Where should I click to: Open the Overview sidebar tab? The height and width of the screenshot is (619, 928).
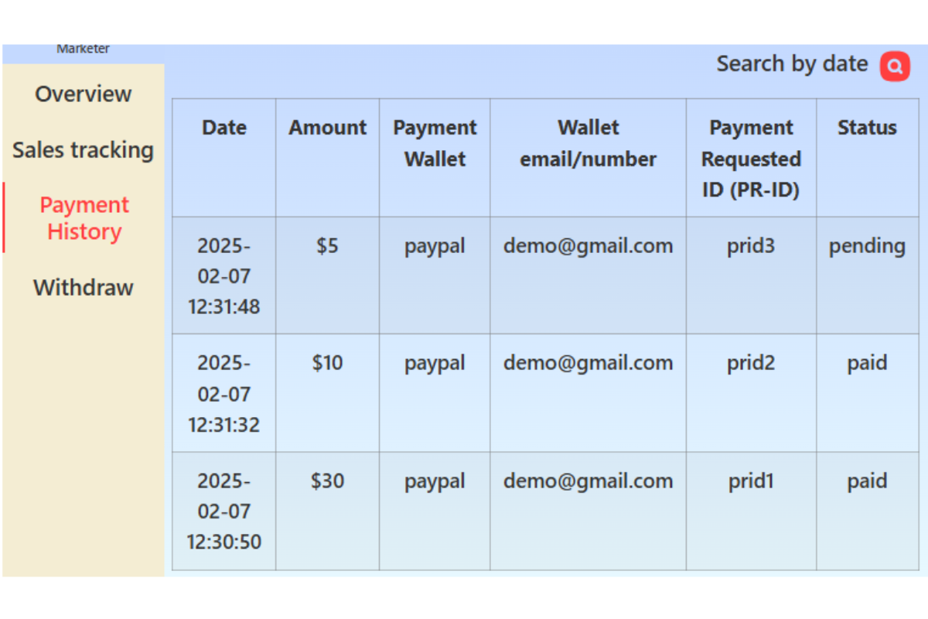tap(84, 94)
